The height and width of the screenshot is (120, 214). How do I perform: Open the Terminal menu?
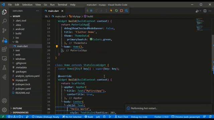point(62,5)
